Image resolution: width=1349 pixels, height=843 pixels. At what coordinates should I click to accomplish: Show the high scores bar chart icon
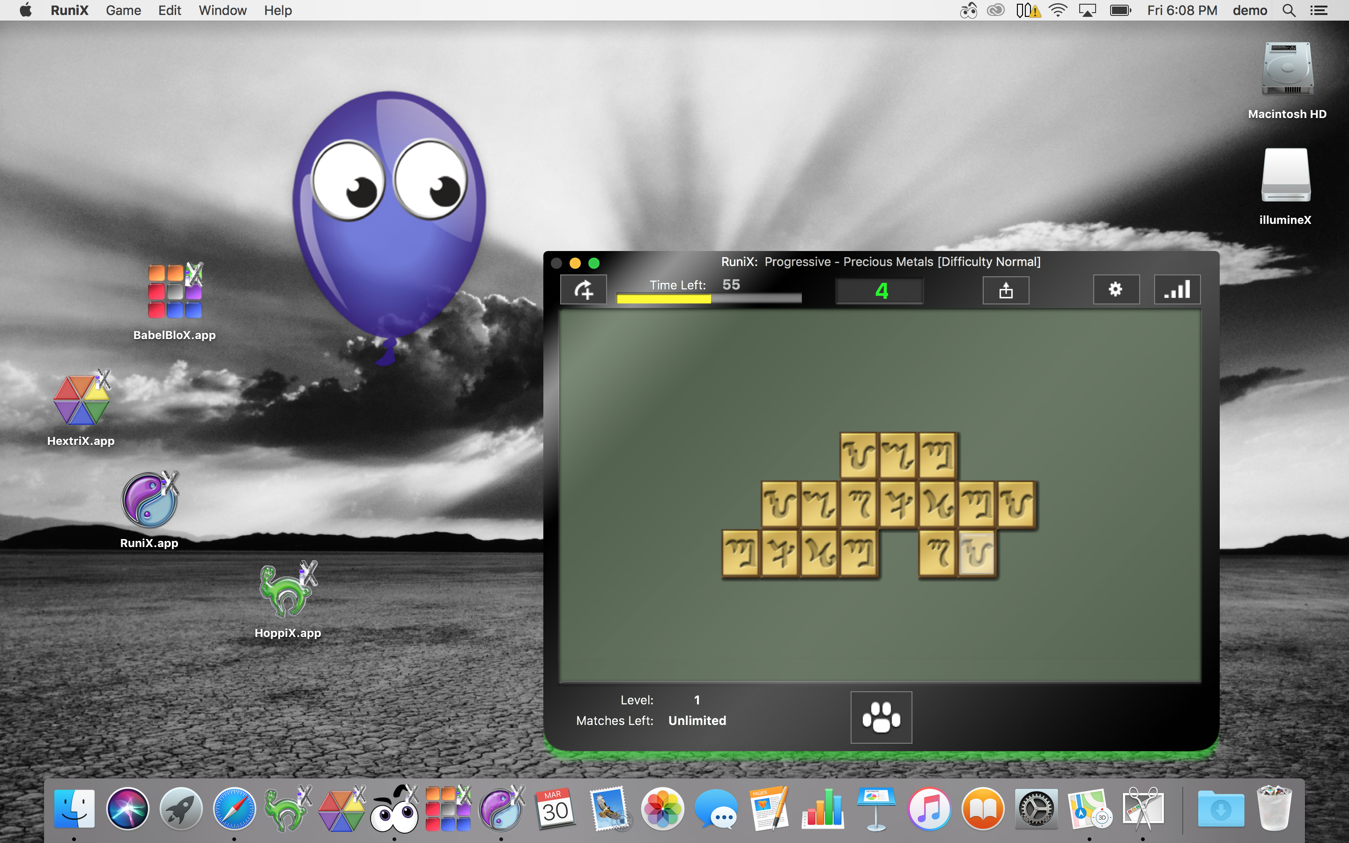[1177, 289]
